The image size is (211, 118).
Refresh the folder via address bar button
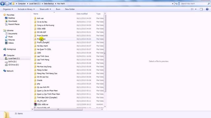(x=176, y=4)
